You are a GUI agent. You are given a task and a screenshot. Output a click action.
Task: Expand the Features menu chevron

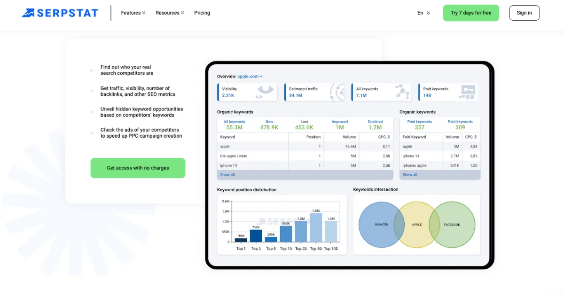(143, 13)
